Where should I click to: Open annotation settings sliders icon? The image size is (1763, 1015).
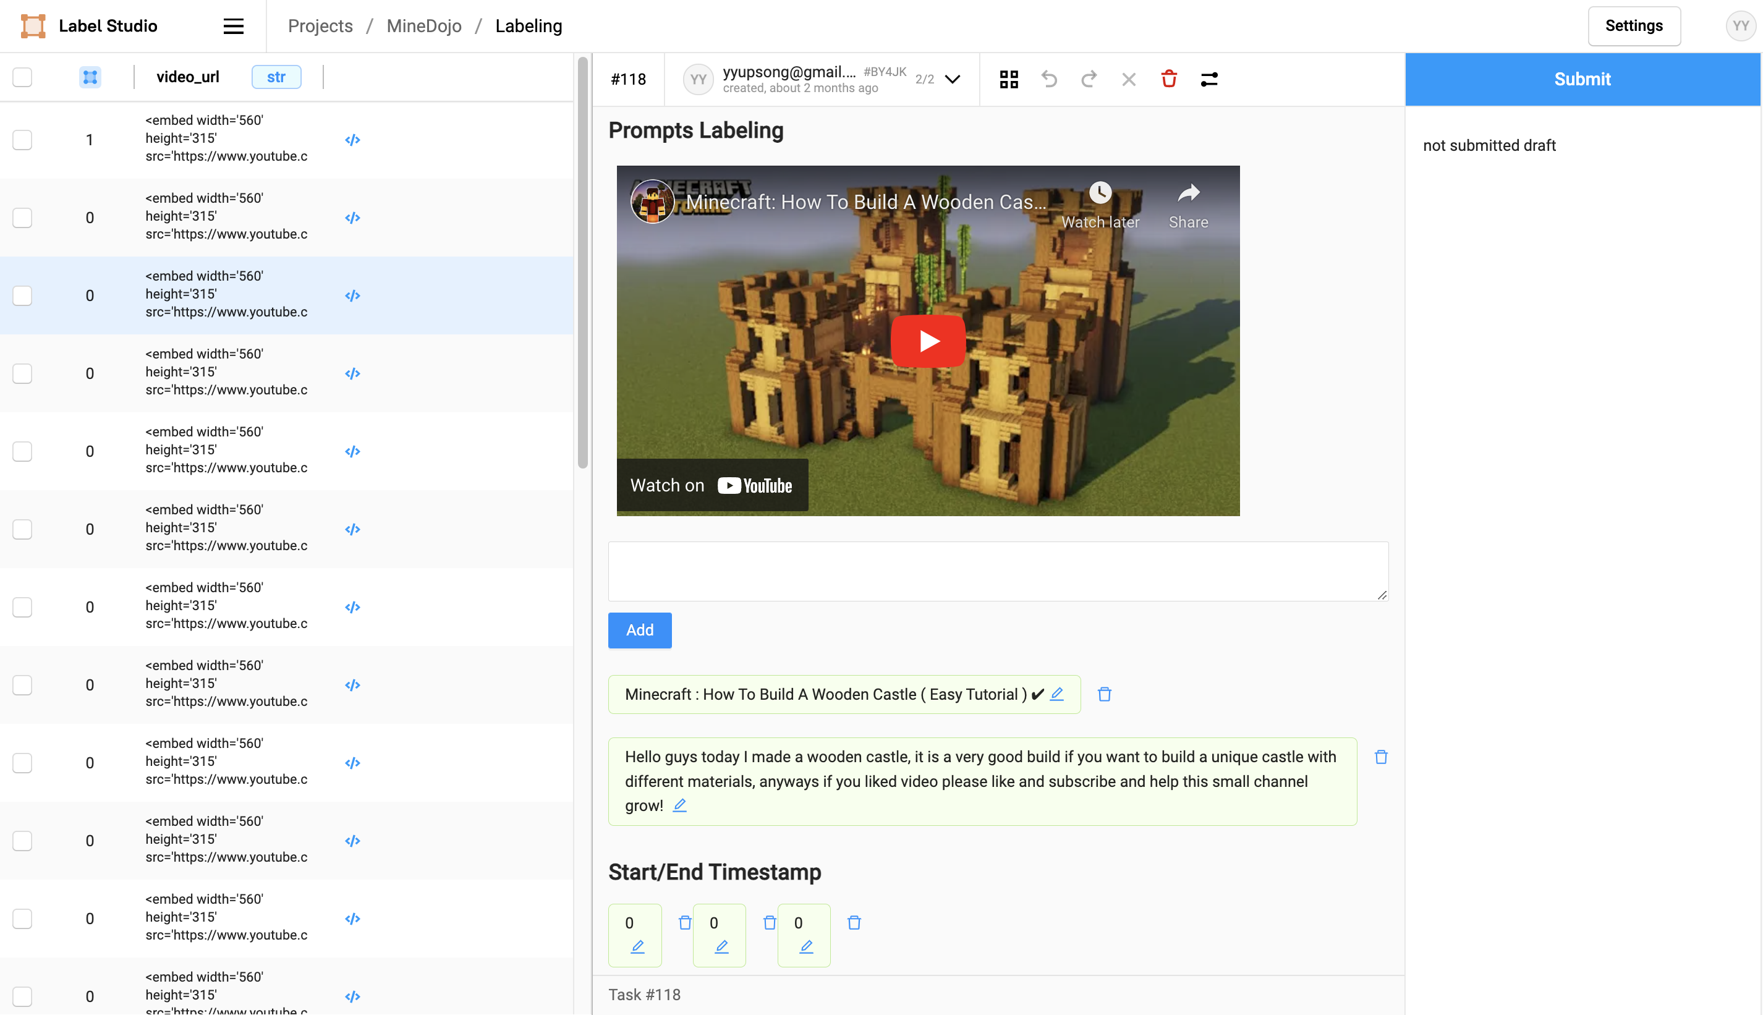[x=1209, y=79]
